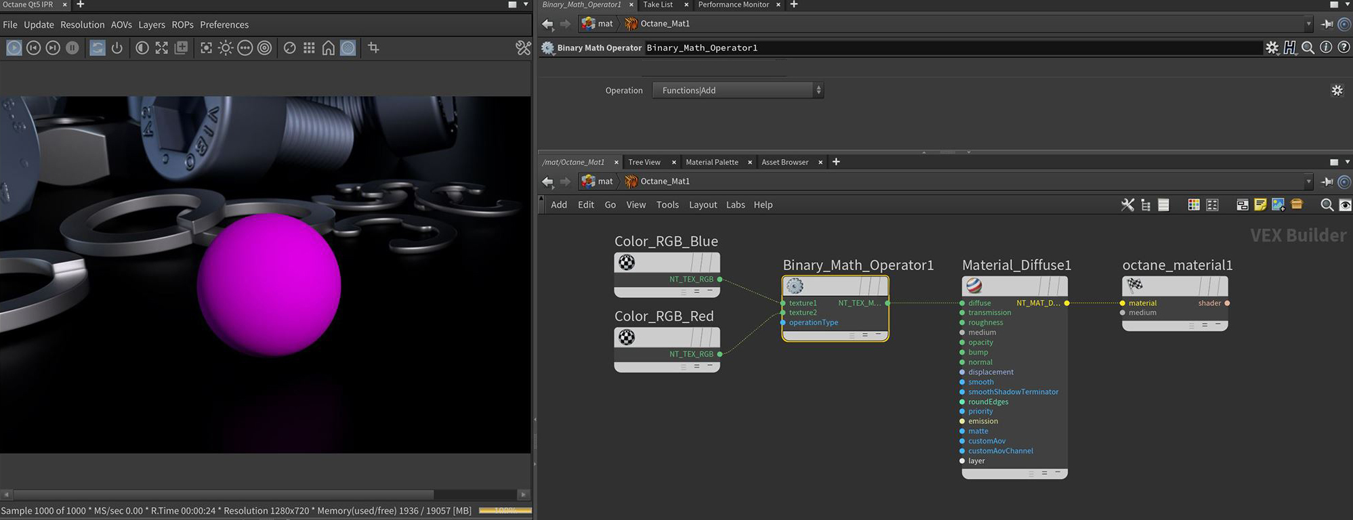
Task: Switch to the Material Palette tab
Action: pyautogui.click(x=711, y=162)
